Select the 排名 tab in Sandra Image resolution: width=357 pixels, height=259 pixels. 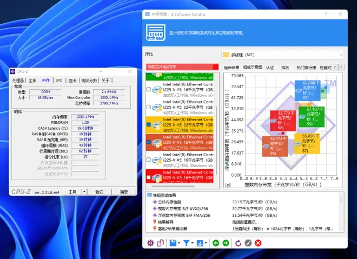pos(285,68)
